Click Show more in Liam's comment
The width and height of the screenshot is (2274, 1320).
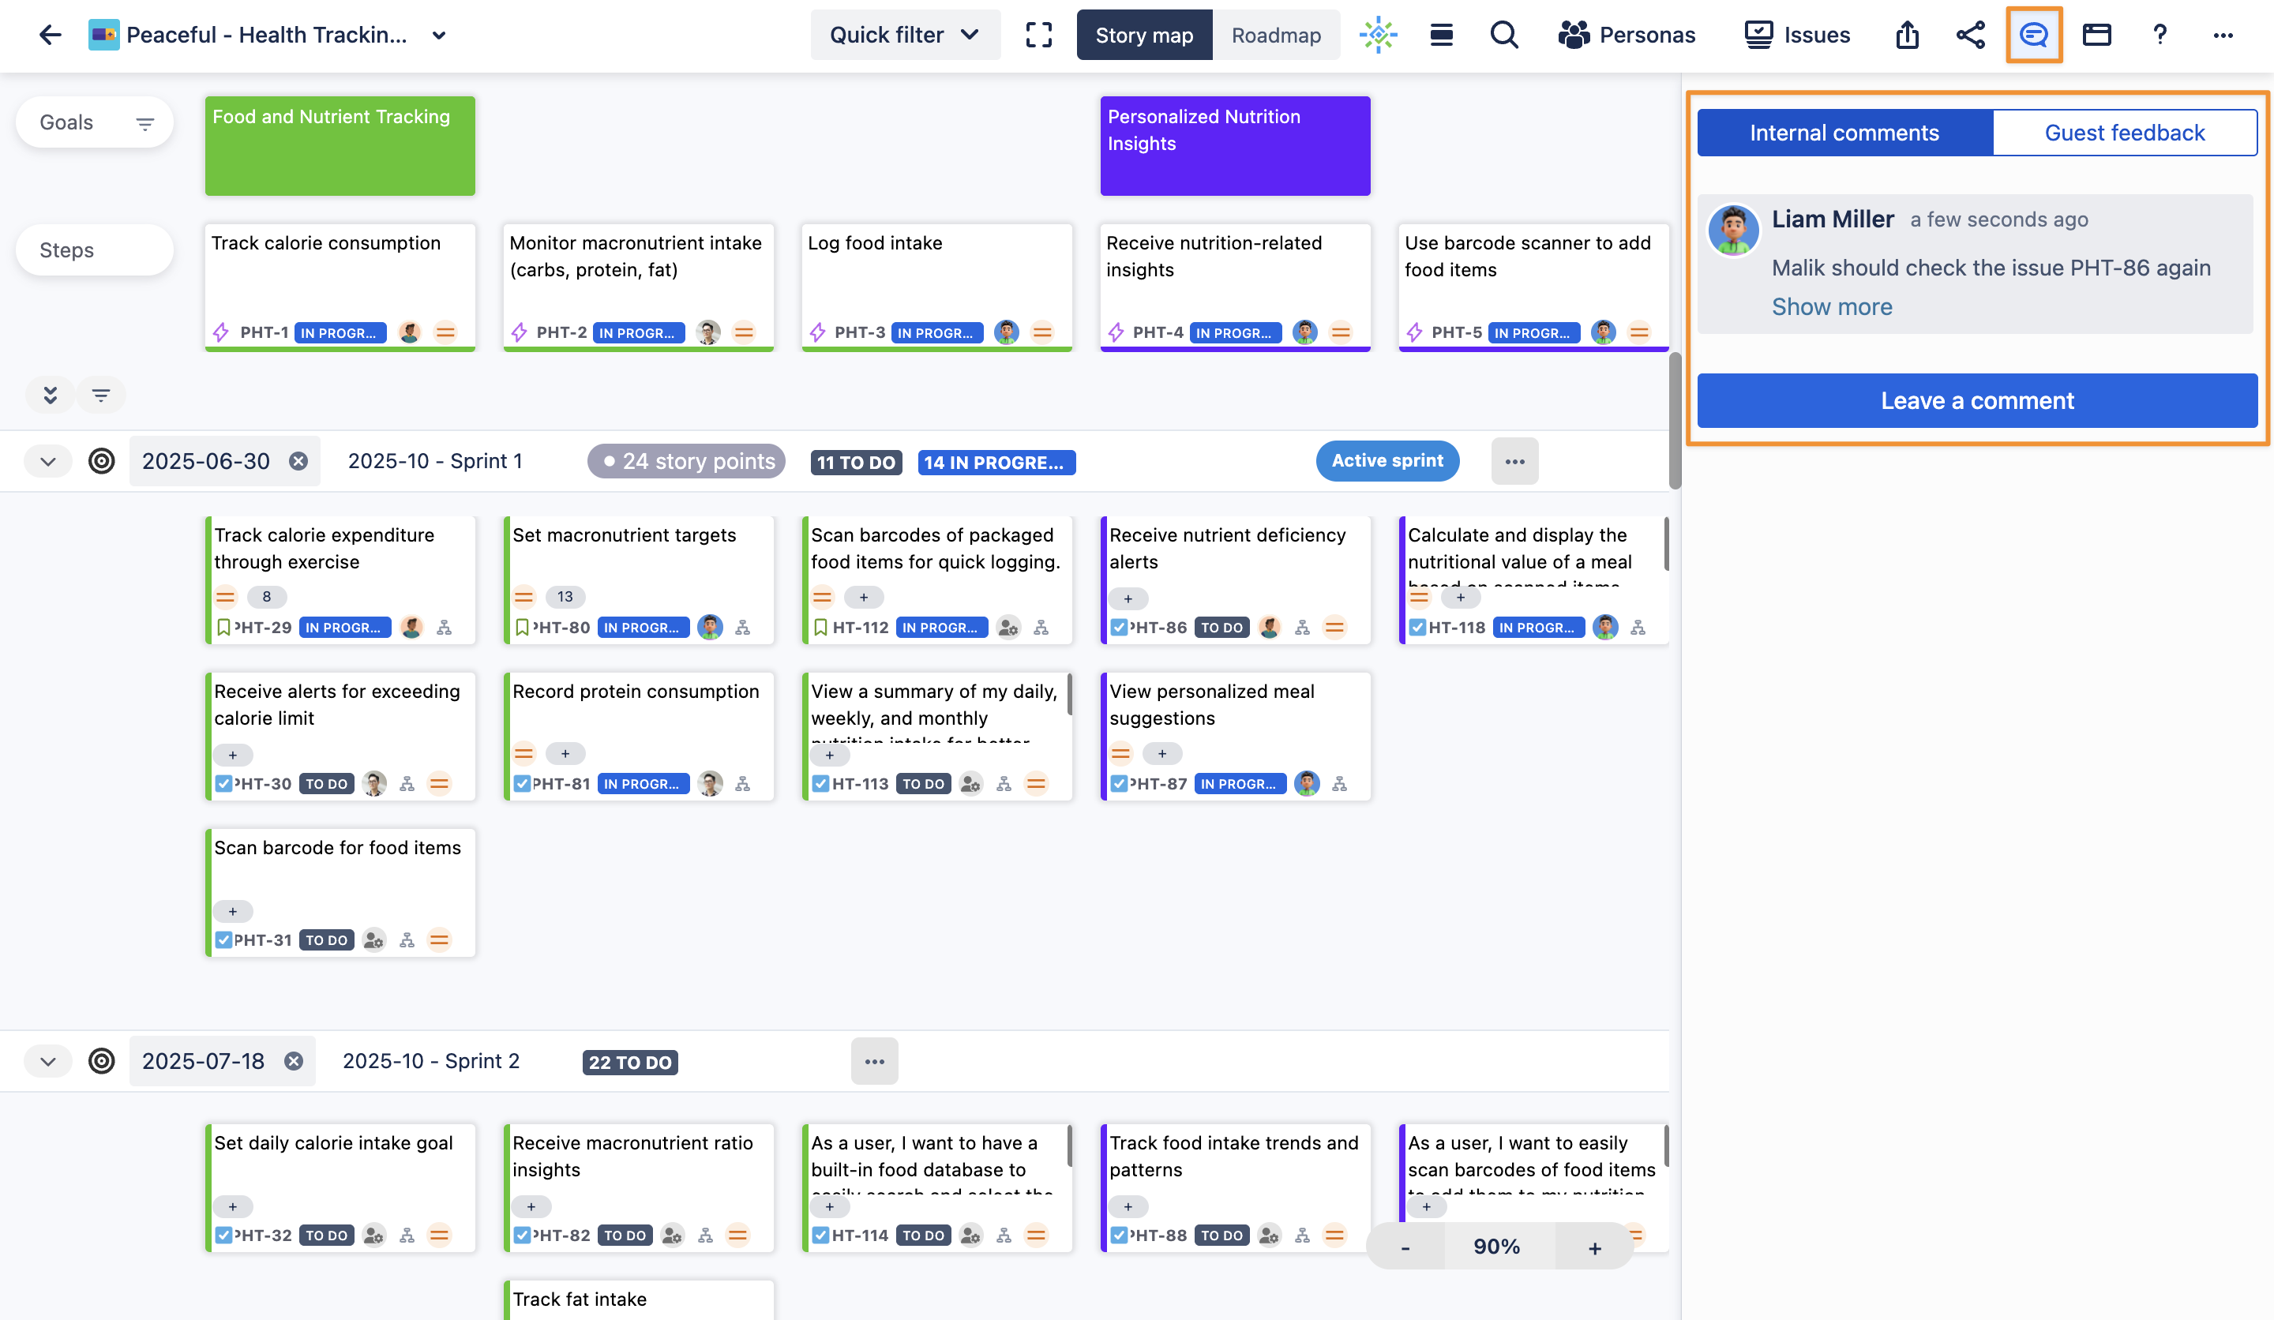(1831, 307)
